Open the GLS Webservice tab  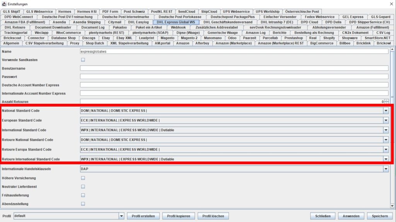[40, 12]
